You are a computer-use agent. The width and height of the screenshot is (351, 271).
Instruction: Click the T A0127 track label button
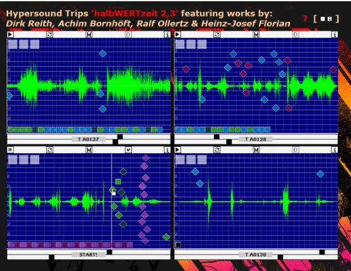[88, 139]
